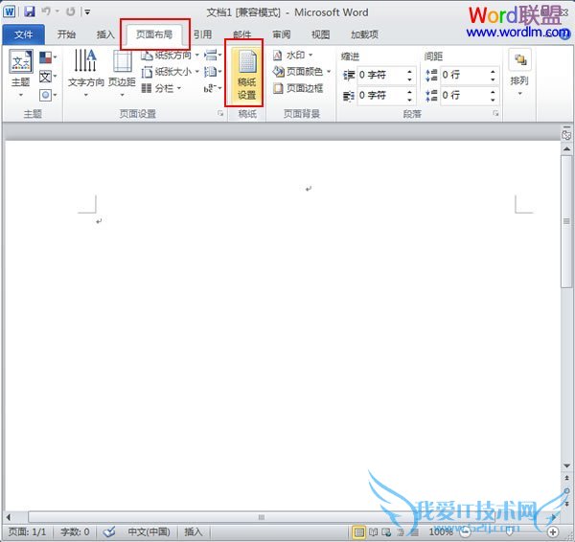This screenshot has height=542, width=575.
Task: Switch to the 开始 home tab
Action: [66, 34]
